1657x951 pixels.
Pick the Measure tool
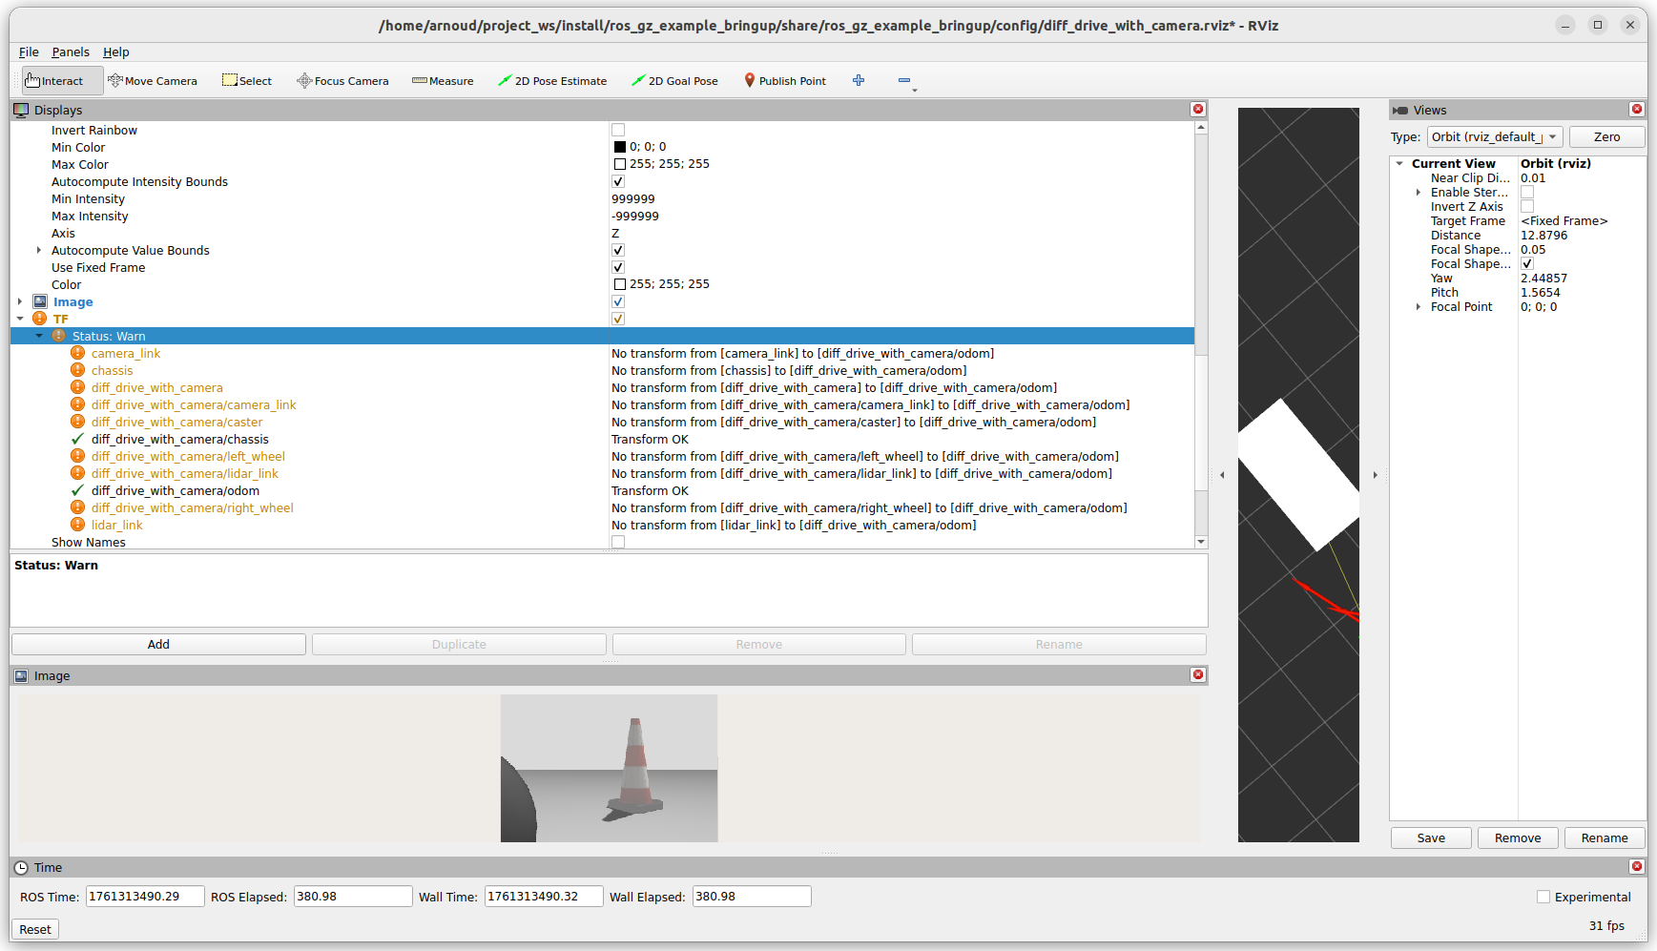tap(443, 81)
